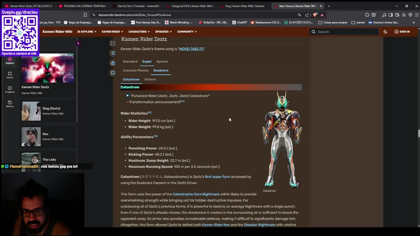The image size is (420, 236).
Task: Click the Brave Rewards triangle icon
Action: (x=322, y=15)
